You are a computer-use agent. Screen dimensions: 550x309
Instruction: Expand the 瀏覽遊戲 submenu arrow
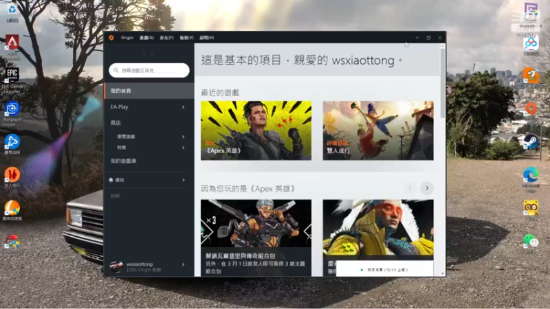[183, 137]
